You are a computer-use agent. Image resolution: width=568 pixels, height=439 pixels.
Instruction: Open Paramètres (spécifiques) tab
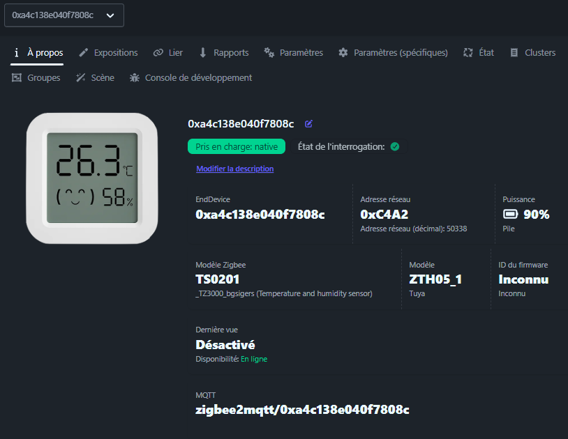(x=393, y=53)
